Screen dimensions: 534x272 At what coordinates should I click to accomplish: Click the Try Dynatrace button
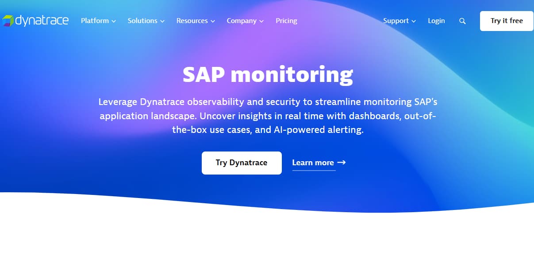pos(242,163)
